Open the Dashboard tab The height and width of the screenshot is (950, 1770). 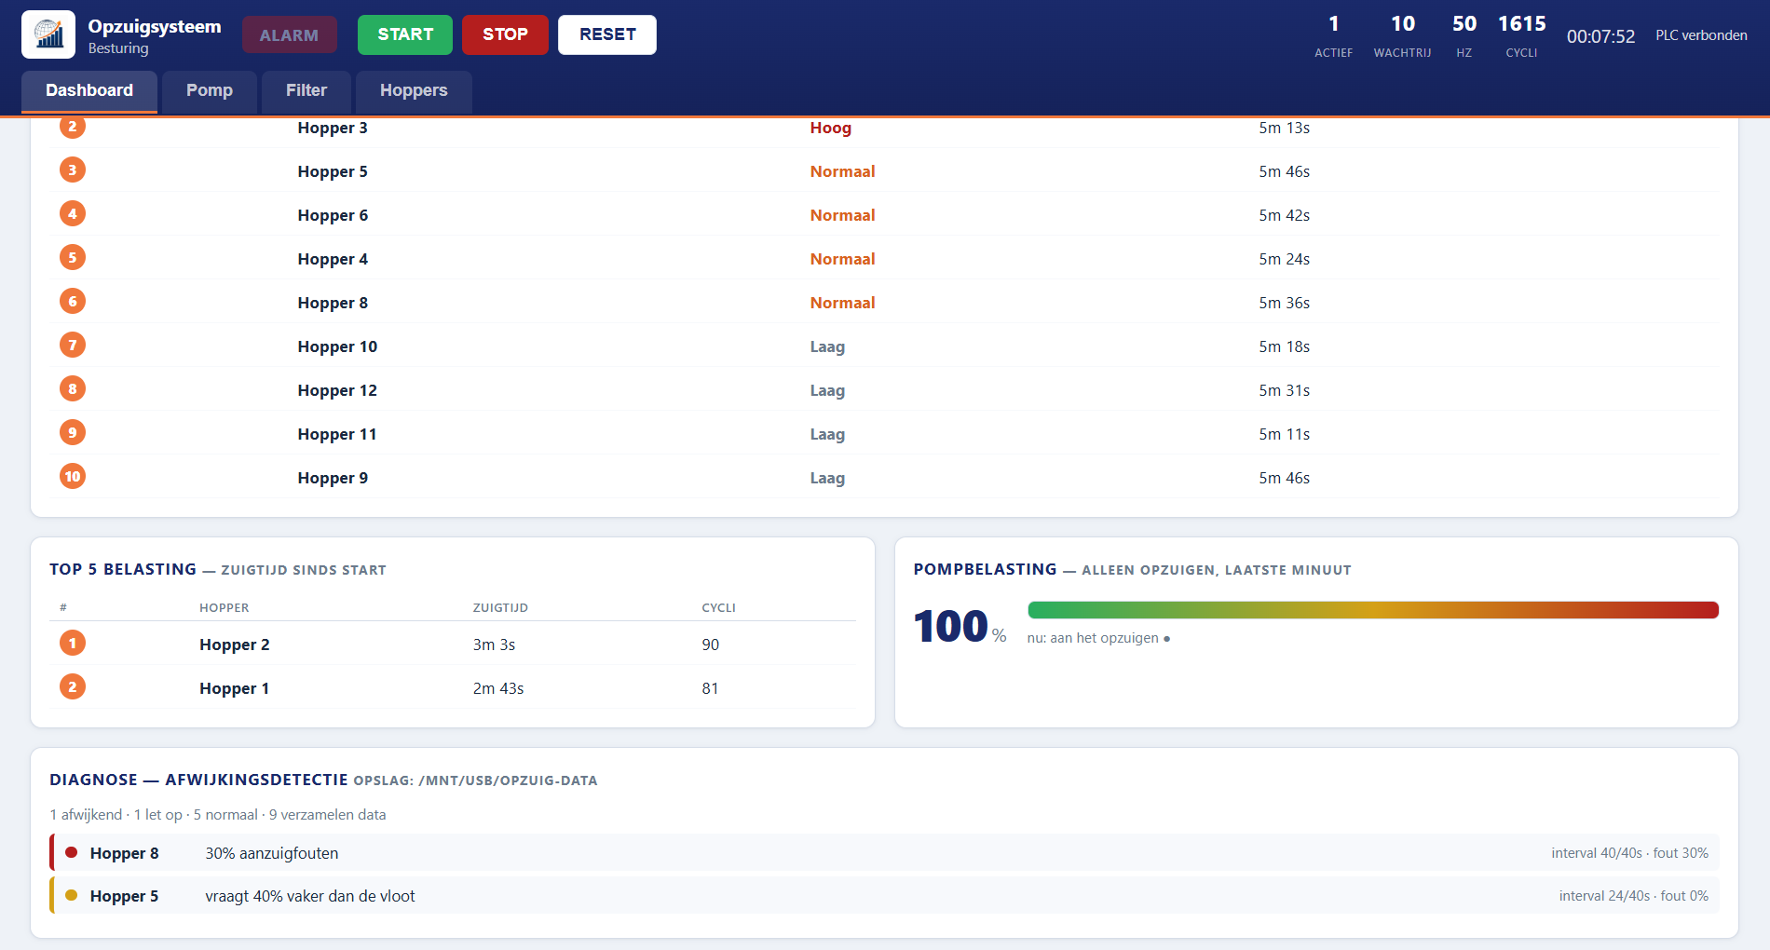point(89,91)
